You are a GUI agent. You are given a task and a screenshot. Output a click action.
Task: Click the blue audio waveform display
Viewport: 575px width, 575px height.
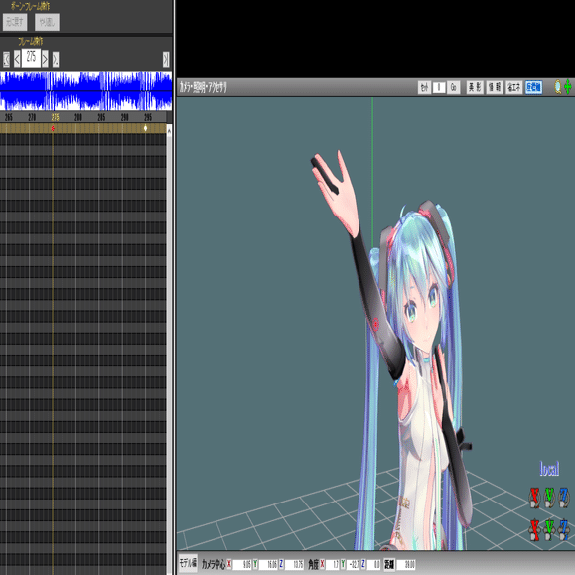pos(85,91)
